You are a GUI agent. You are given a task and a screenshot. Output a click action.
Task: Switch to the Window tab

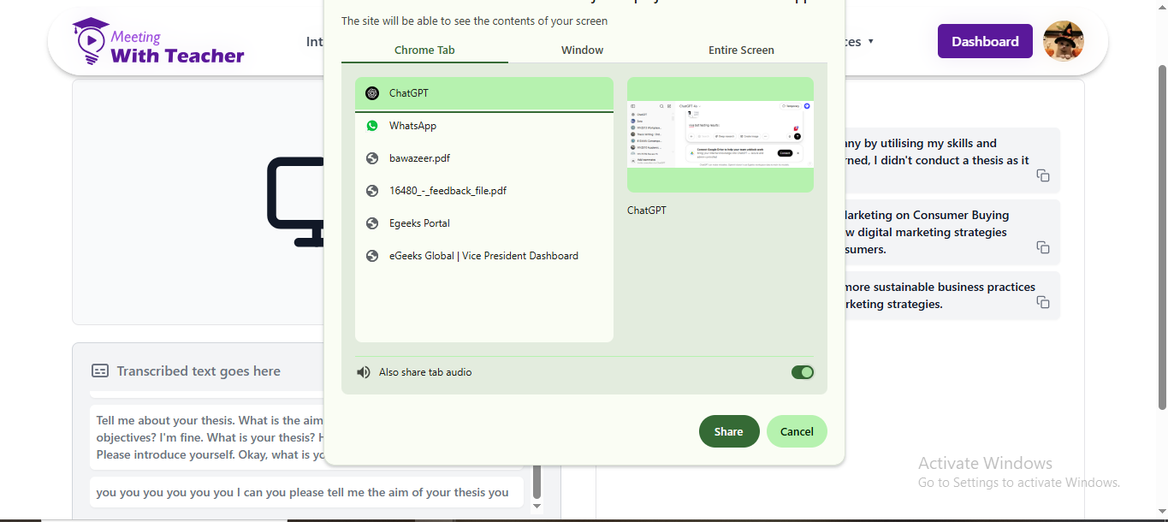click(x=582, y=50)
